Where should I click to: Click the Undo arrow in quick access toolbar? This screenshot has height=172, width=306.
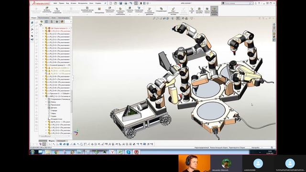[x=131, y=3]
